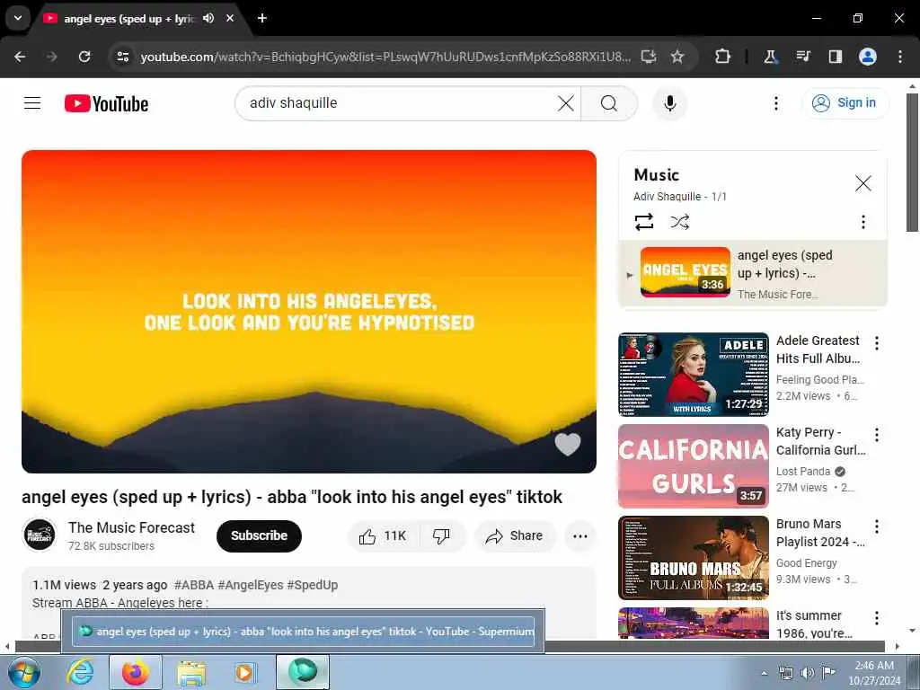Click page vertical scrollbar thumb
920x690 pixels.
coord(911,163)
